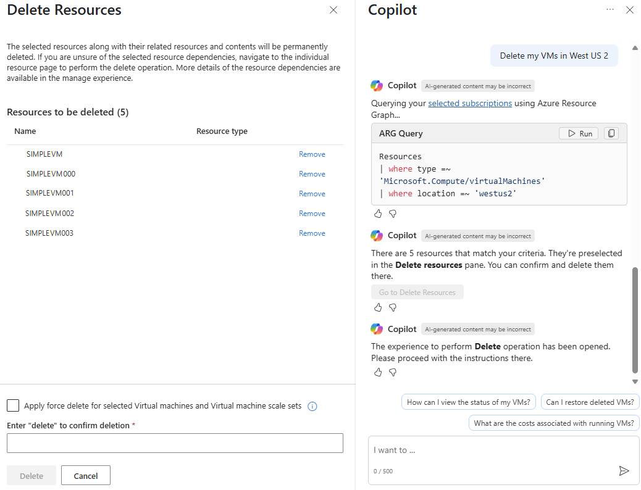Open Copilot more options menu

pyautogui.click(x=610, y=10)
